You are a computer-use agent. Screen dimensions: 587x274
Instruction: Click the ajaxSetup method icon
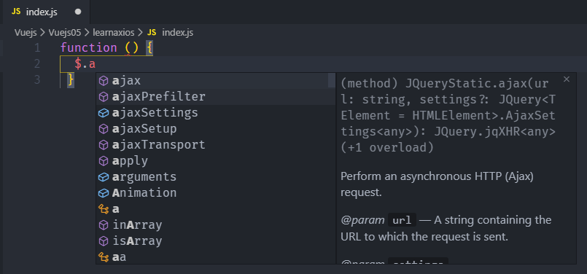pyautogui.click(x=104, y=129)
